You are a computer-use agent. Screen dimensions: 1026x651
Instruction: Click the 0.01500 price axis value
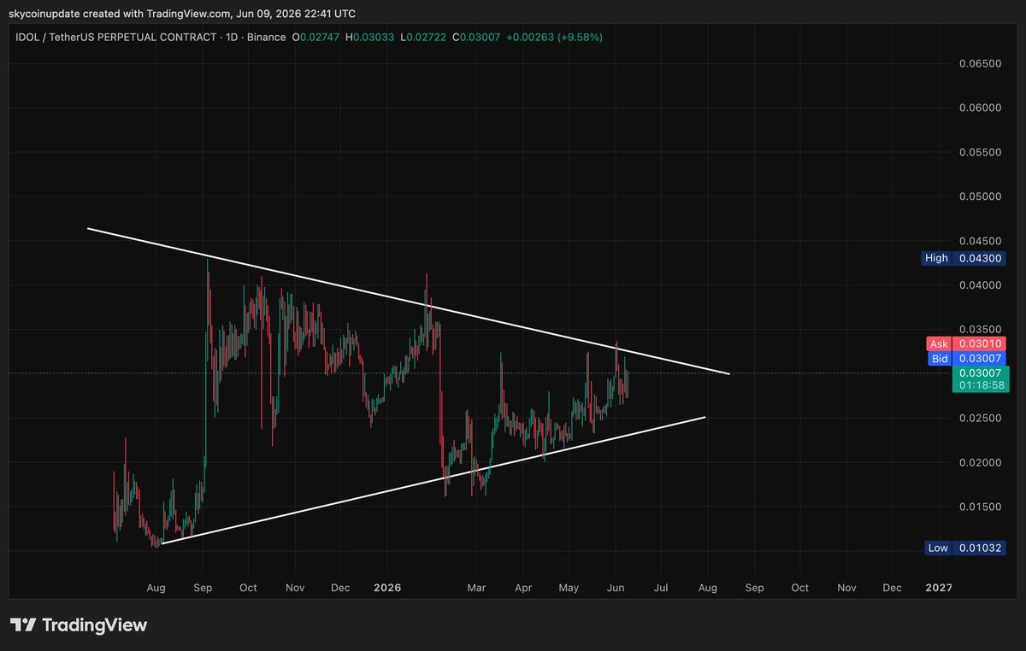[x=979, y=507]
